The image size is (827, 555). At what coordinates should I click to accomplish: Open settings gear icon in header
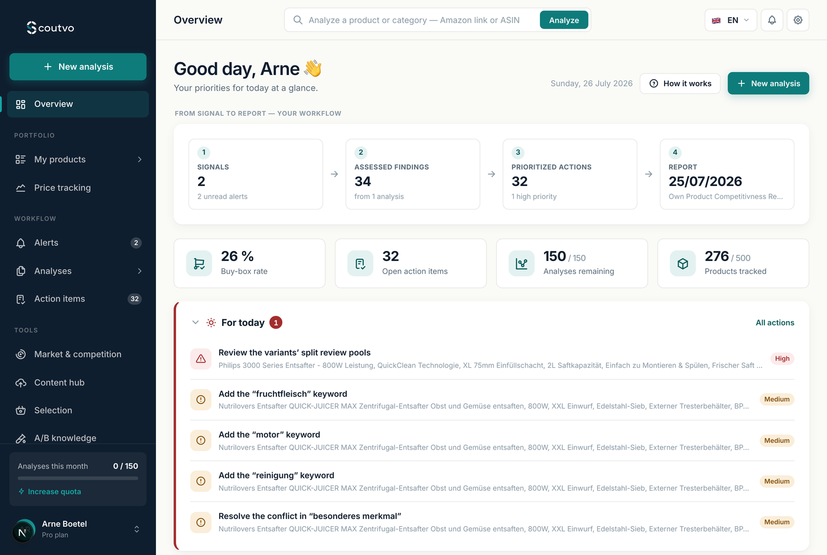click(x=798, y=20)
